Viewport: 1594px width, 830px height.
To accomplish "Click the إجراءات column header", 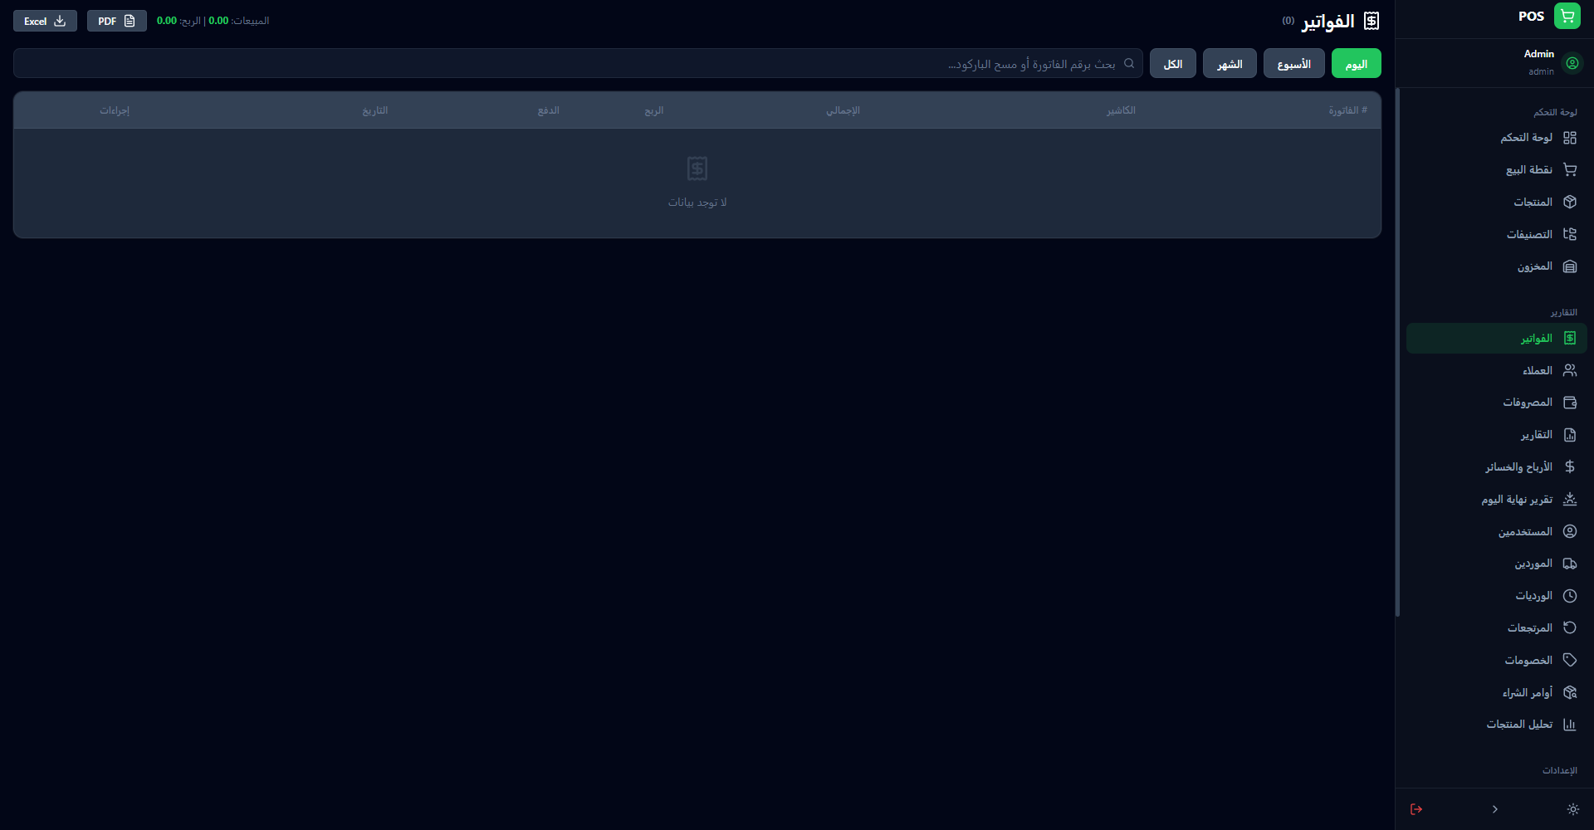I will pyautogui.click(x=115, y=110).
